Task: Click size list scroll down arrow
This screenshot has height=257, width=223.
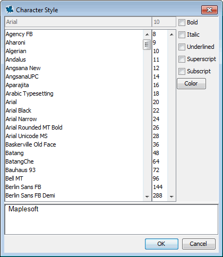Action: pyautogui.click(x=171, y=196)
